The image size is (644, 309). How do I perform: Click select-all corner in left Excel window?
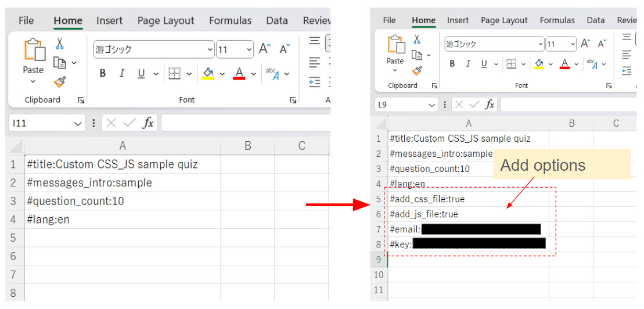pyautogui.click(x=16, y=146)
